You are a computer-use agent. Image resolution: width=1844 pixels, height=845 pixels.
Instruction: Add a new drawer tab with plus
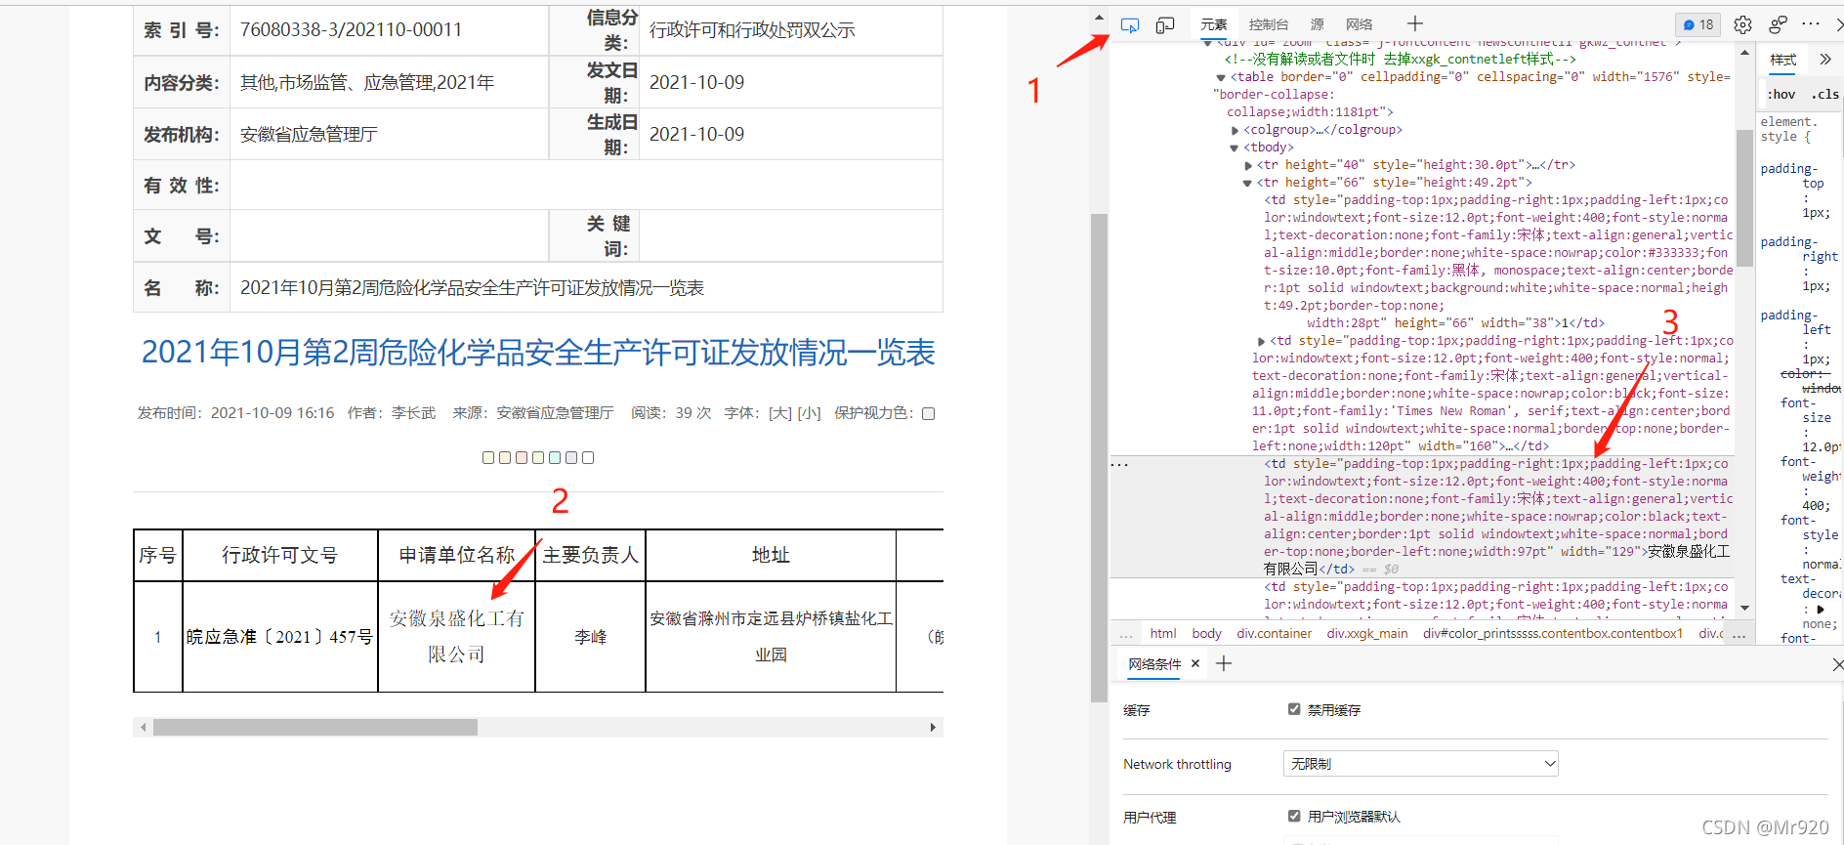point(1224,663)
